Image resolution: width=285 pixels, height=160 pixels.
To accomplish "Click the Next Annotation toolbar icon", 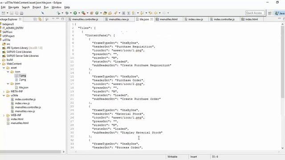I will coord(134,13).
